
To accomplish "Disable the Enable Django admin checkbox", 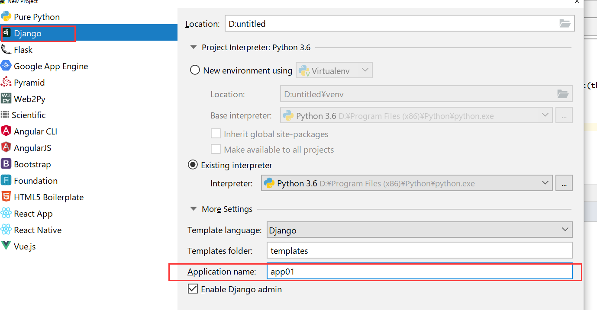I will click(x=193, y=289).
